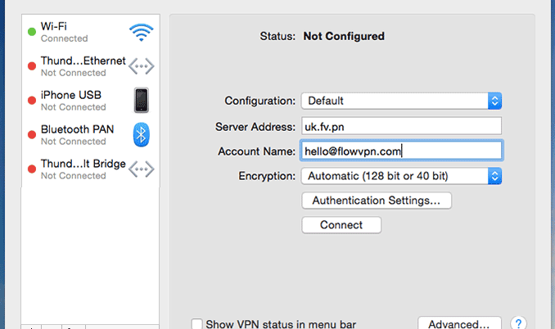Screen dimensions: 555x329
Task: Pick the Thund...lt Bridge service label
Action: [x=83, y=164]
